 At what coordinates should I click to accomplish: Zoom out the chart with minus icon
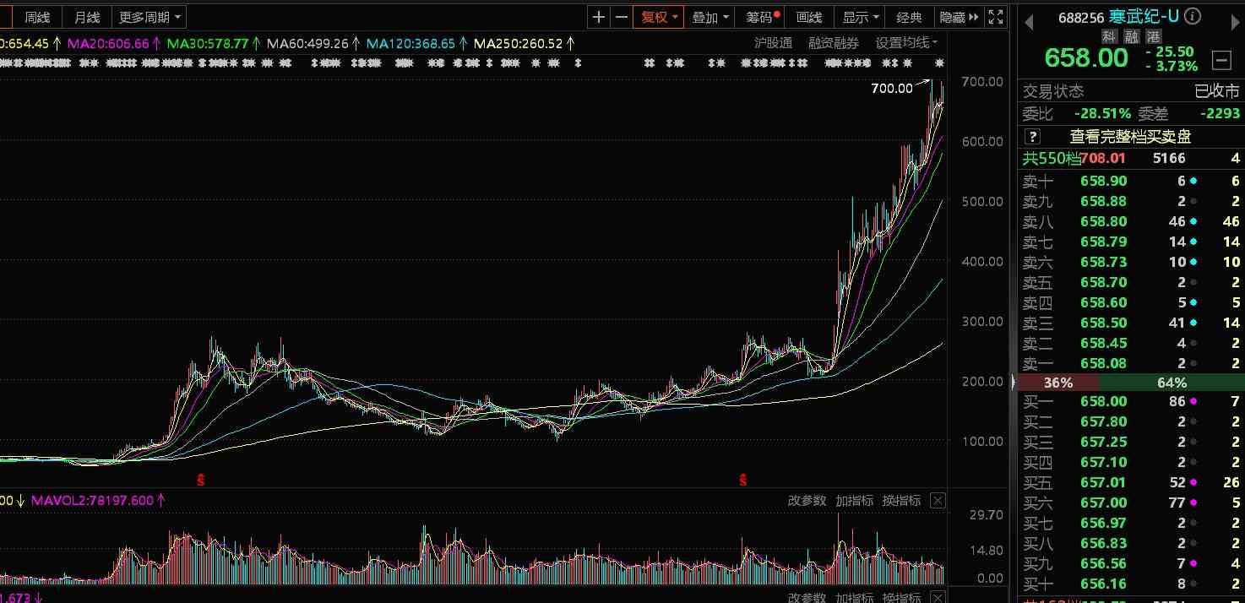622,17
